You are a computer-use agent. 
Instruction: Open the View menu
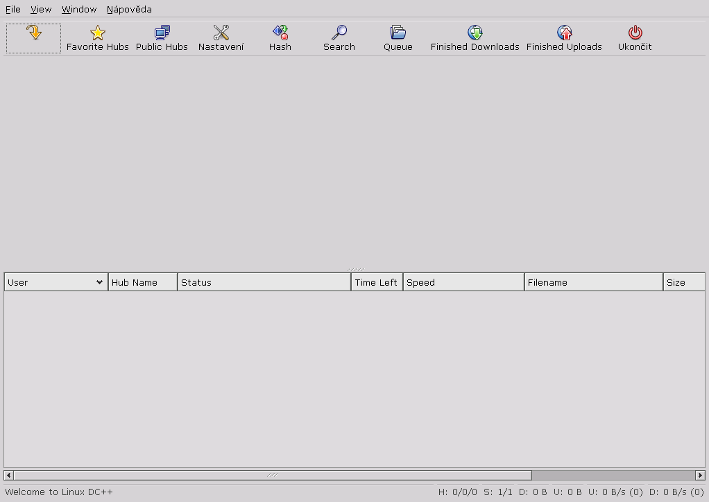pos(41,10)
